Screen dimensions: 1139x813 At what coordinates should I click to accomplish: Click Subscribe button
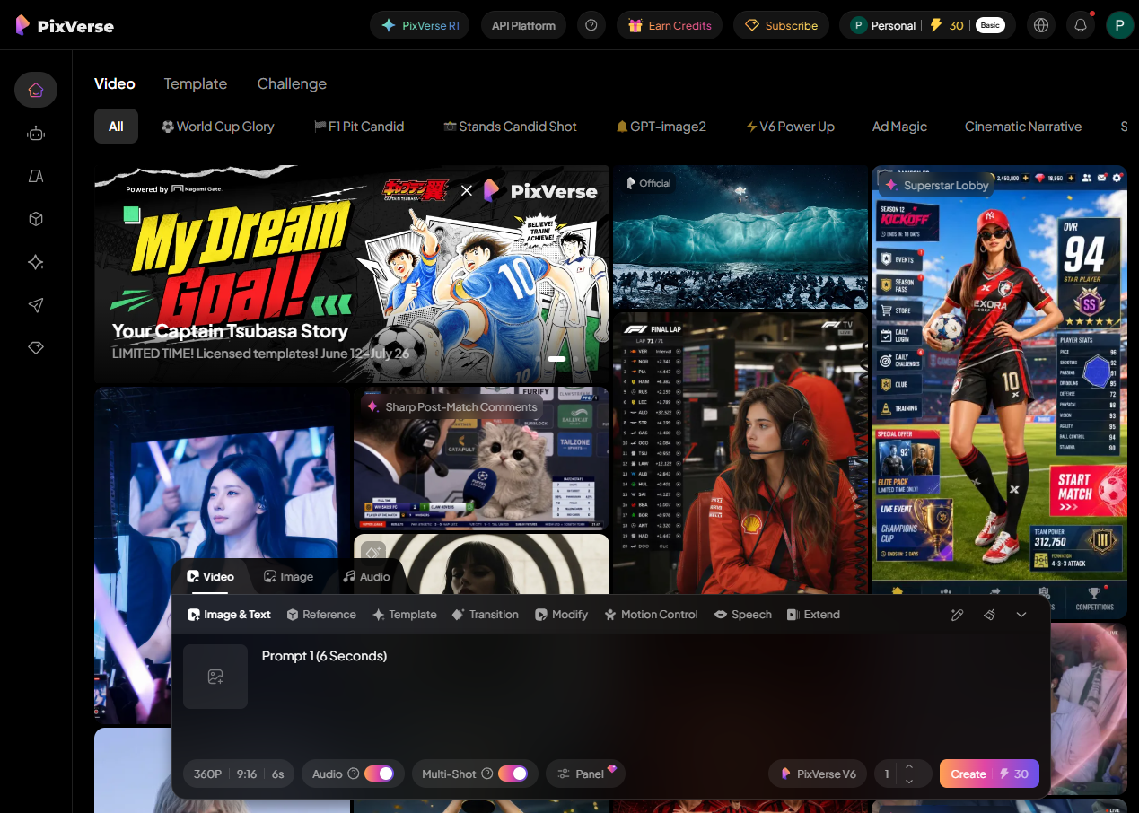coord(781,25)
